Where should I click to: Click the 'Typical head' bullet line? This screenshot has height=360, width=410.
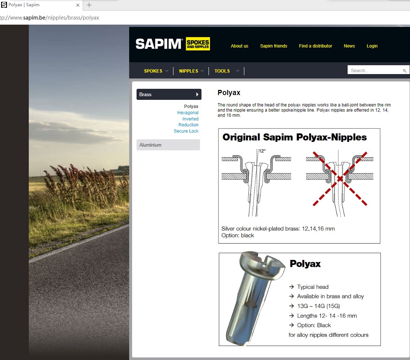coord(313,287)
